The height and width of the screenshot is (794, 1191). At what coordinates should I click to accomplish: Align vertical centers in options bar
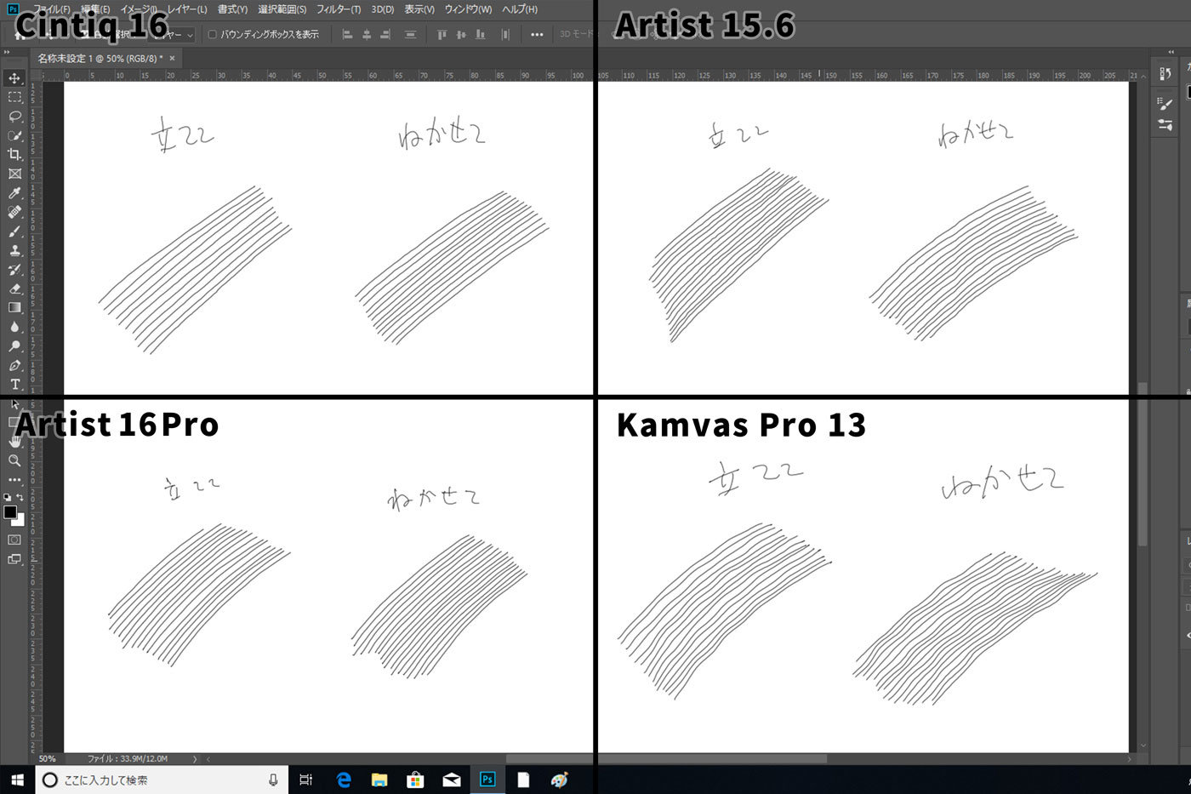click(x=461, y=35)
